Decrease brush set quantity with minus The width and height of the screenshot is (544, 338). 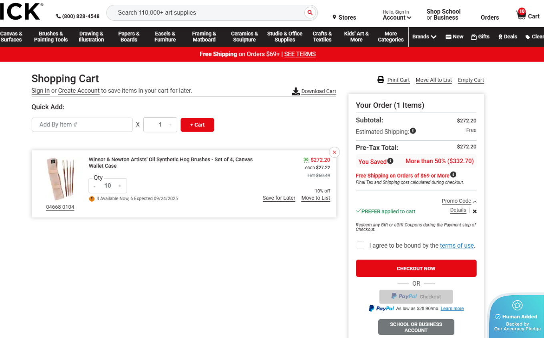pos(94,186)
